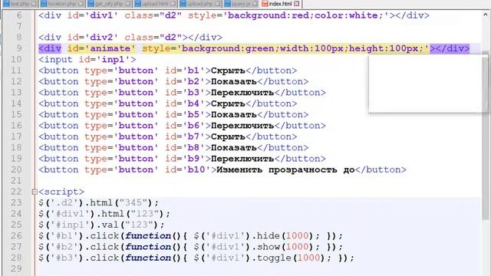The height and width of the screenshot is (276, 491).
Task: Click 'Скрыть' text on the b4 line
Action: click(229, 103)
